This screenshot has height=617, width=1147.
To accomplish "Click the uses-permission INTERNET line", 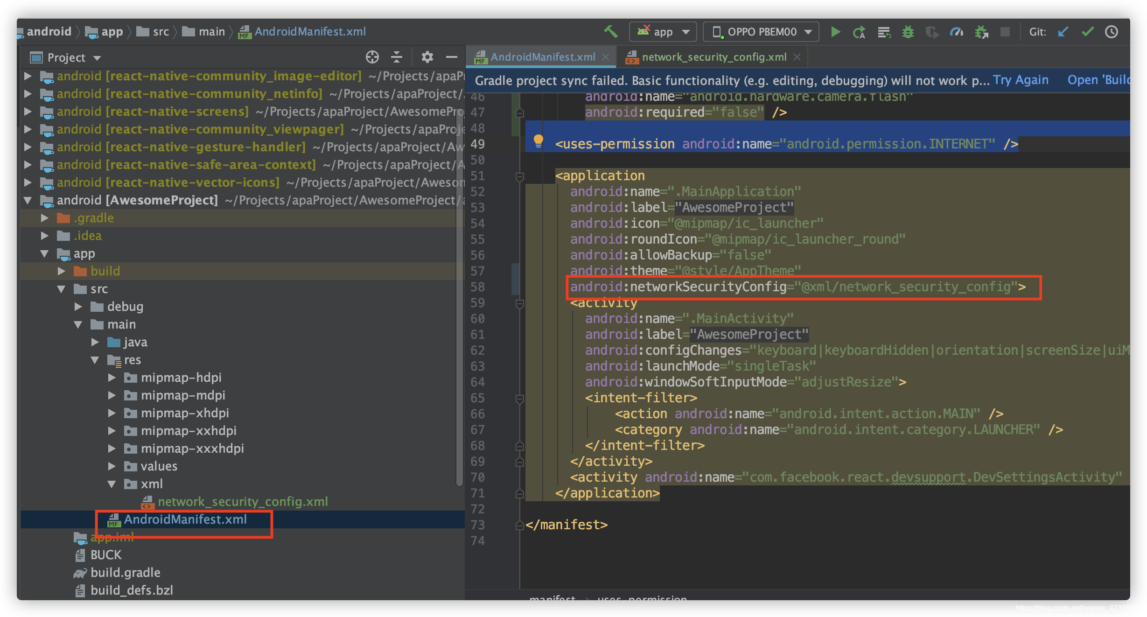I will tap(787, 144).
